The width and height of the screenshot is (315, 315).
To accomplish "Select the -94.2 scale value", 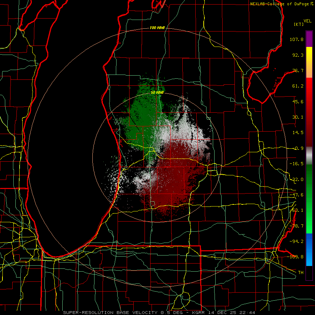I will click(x=296, y=241).
